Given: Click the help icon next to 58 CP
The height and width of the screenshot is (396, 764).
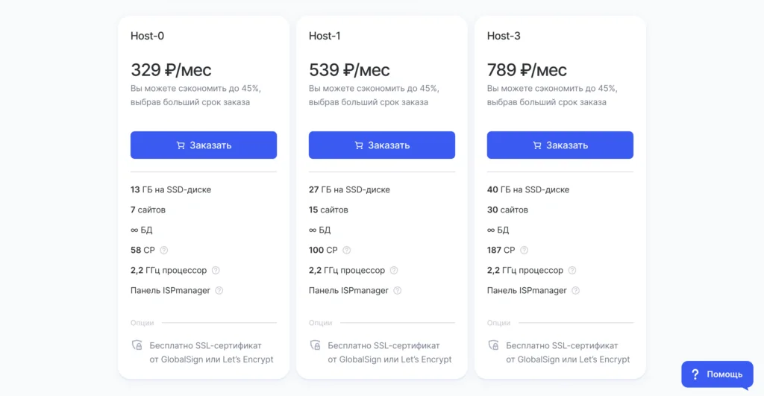Looking at the screenshot, I should tap(163, 250).
